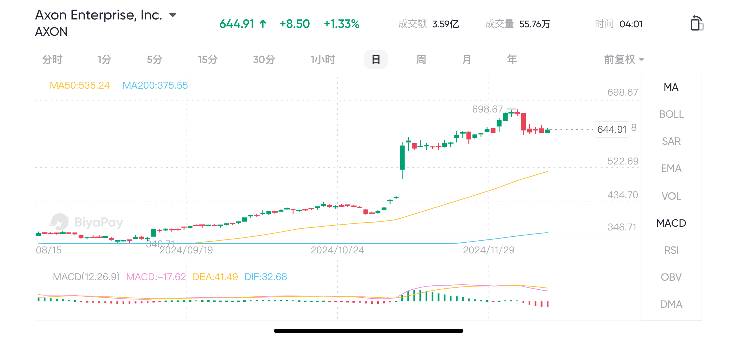737x340 pixels.
Task: Click the 成交额 3.59亿 turnover value
Action: tap(428, 24)
